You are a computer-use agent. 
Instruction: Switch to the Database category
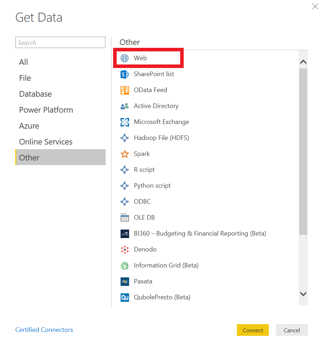(x=60, y=94)
